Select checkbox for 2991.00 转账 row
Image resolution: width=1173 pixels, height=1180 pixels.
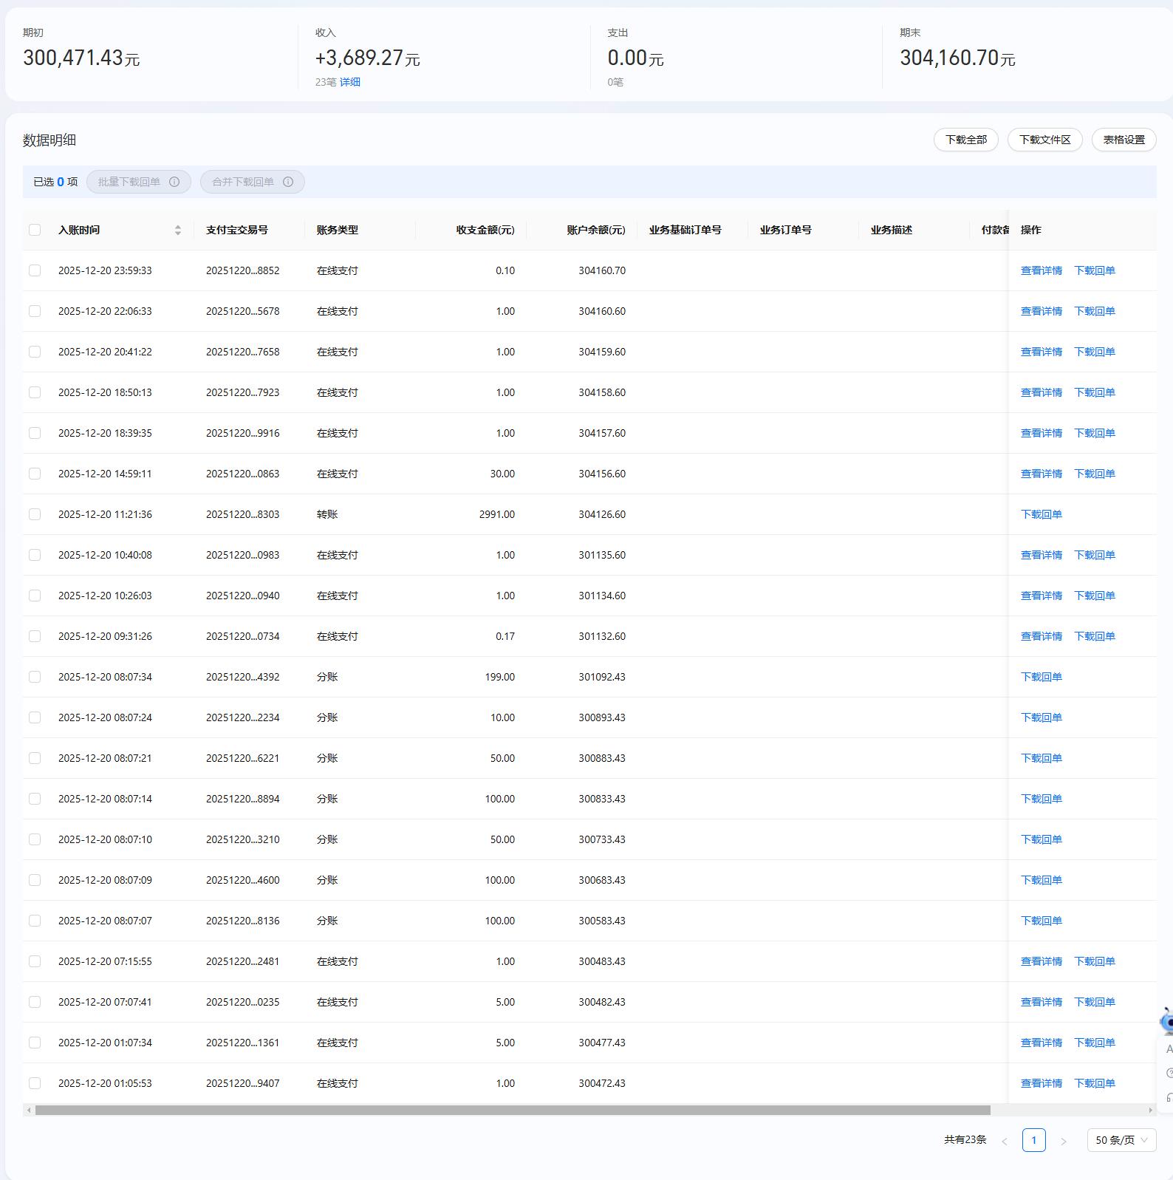[x=35, y=514]
